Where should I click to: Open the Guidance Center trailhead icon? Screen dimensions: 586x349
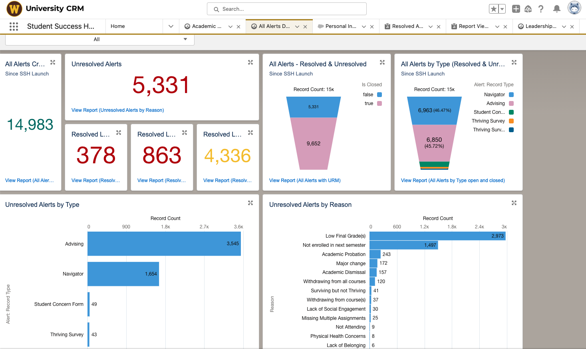[x=528, y=8]
